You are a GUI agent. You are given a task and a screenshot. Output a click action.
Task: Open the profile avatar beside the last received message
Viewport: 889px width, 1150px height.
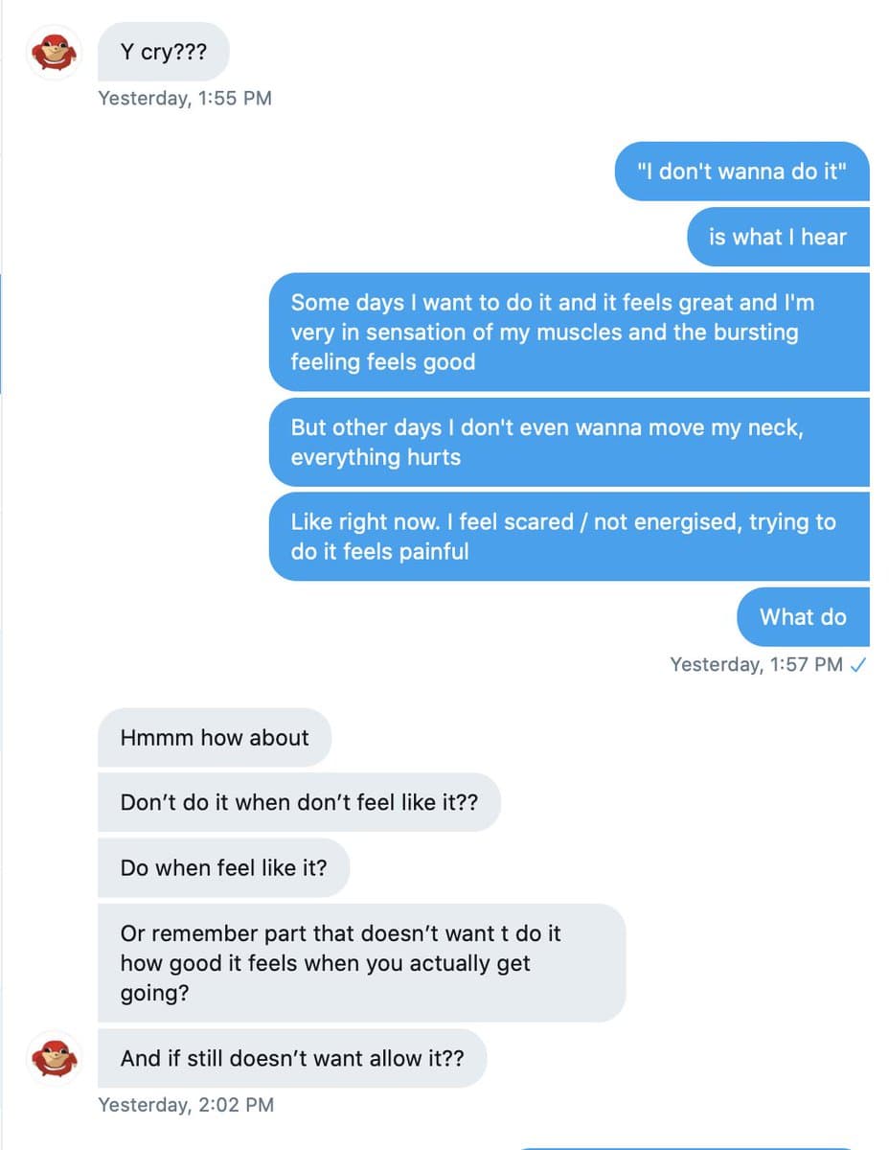pos(54,1058)
